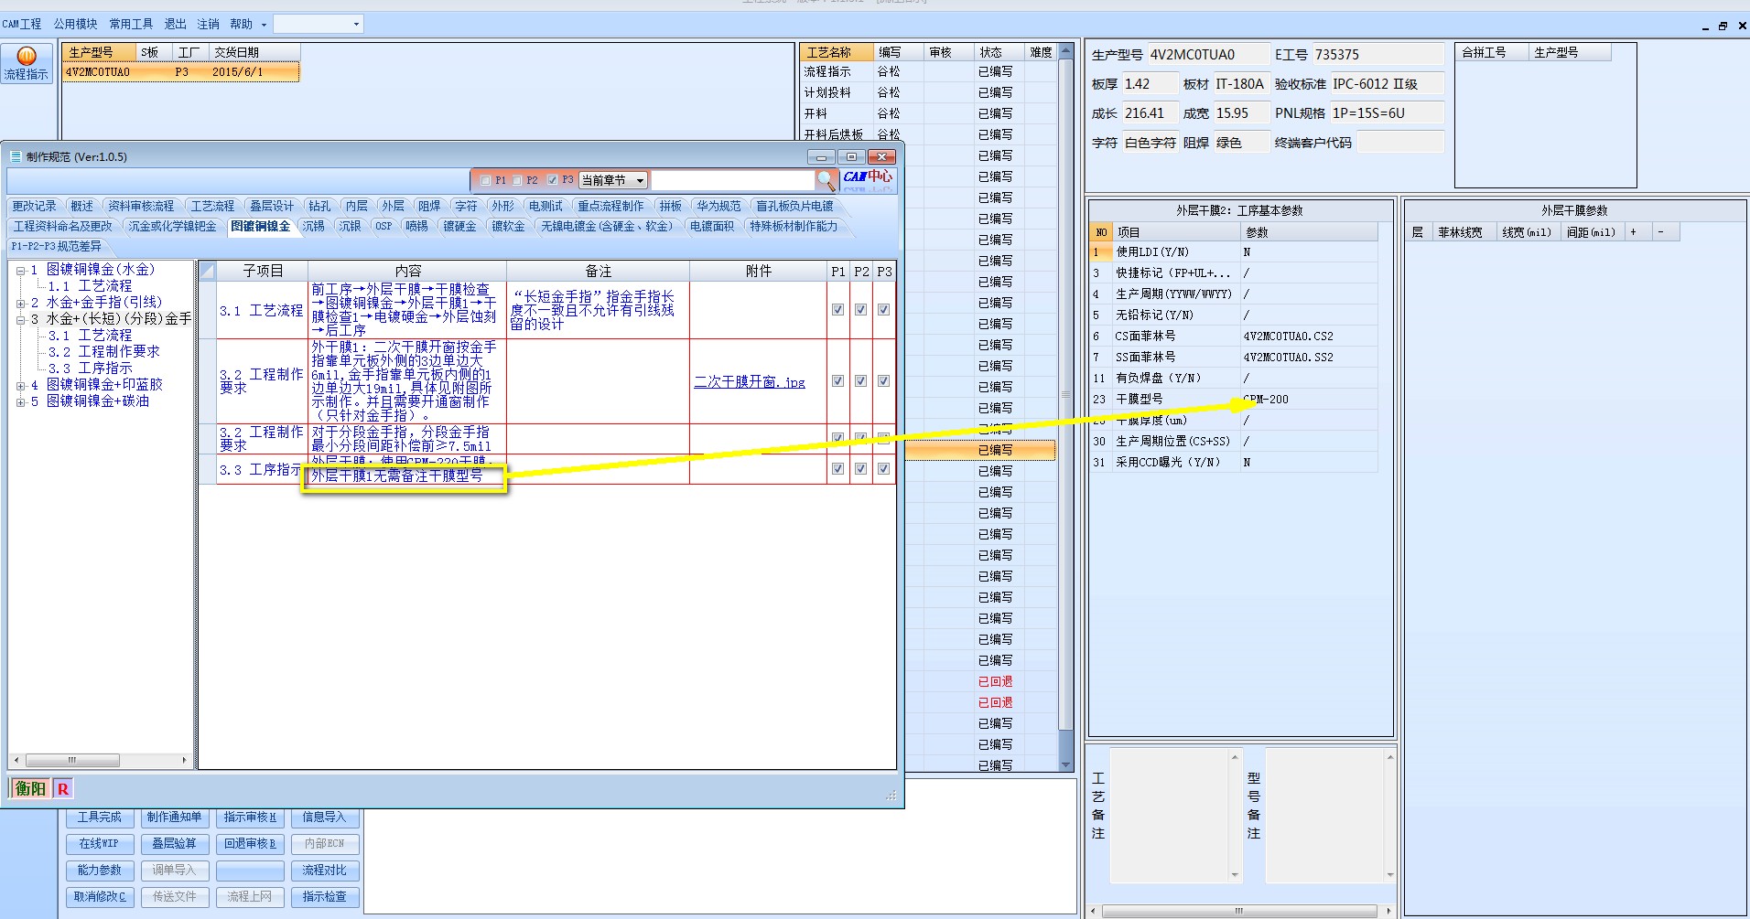Click the process list scrollbar down arrow
1750x919 pixels.
(1065, 764)
